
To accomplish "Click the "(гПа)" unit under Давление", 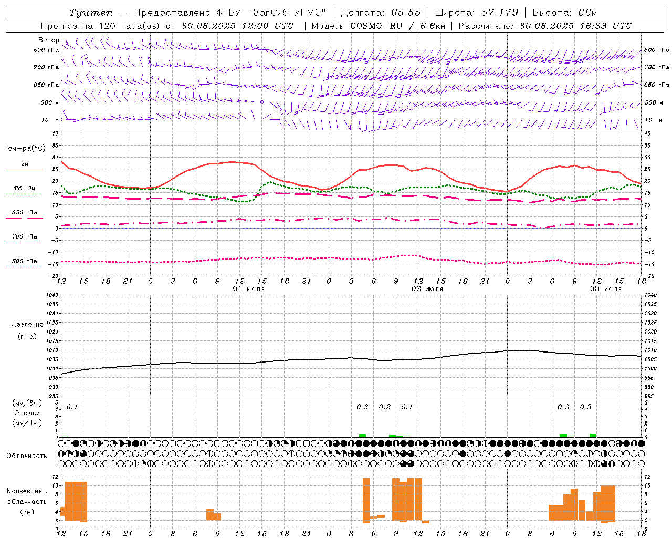I will click(27, 336).
